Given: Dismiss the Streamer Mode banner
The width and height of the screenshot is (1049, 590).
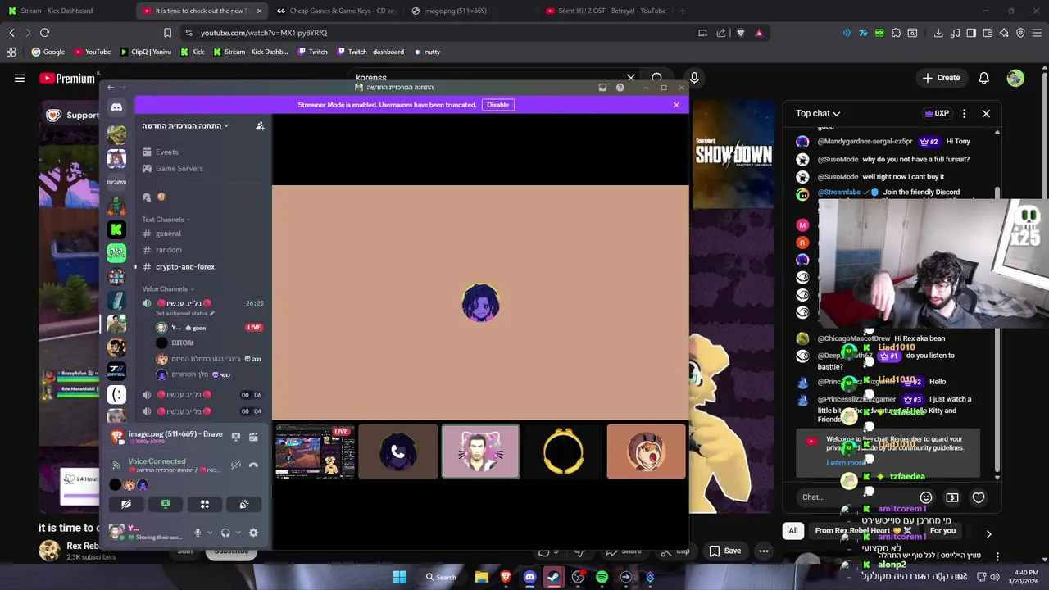Looking at the screenshot, I should click(x=676, y=105).
